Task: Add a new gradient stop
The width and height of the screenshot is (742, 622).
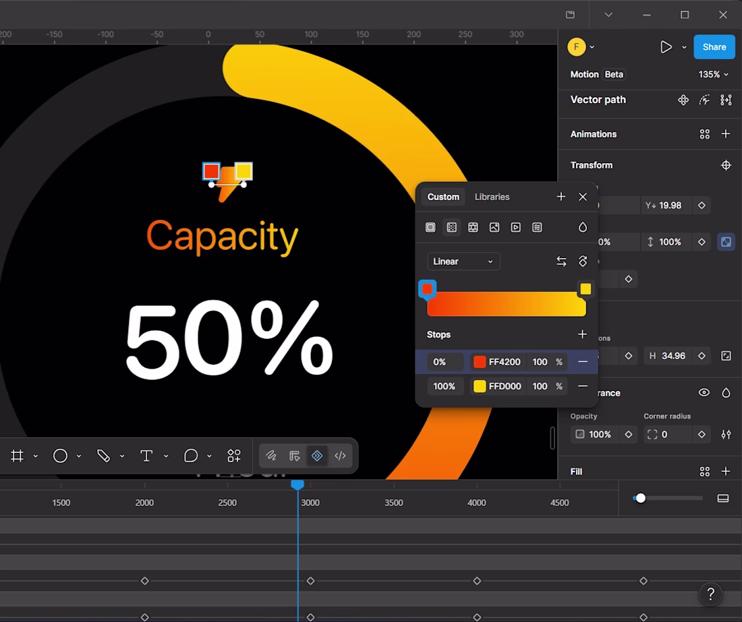Action: click(583, 334)
